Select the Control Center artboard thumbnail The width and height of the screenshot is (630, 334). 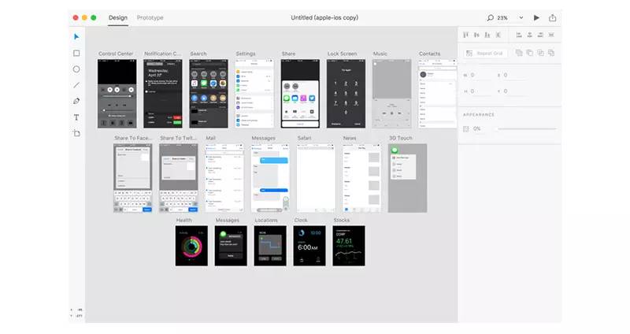coord(117,93)
